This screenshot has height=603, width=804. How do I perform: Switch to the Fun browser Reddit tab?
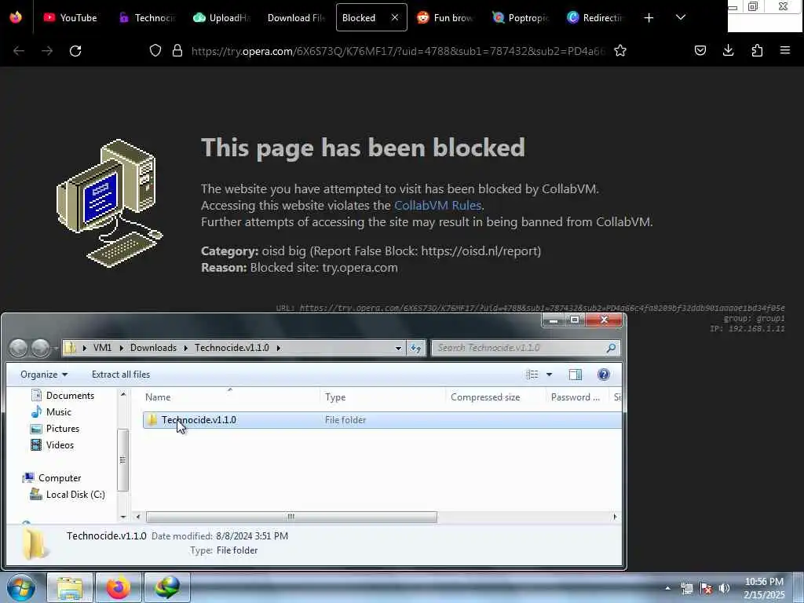click(445, 17)
